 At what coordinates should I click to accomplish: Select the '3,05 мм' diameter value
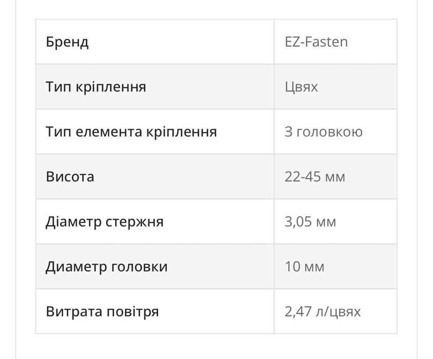[310, 222]
